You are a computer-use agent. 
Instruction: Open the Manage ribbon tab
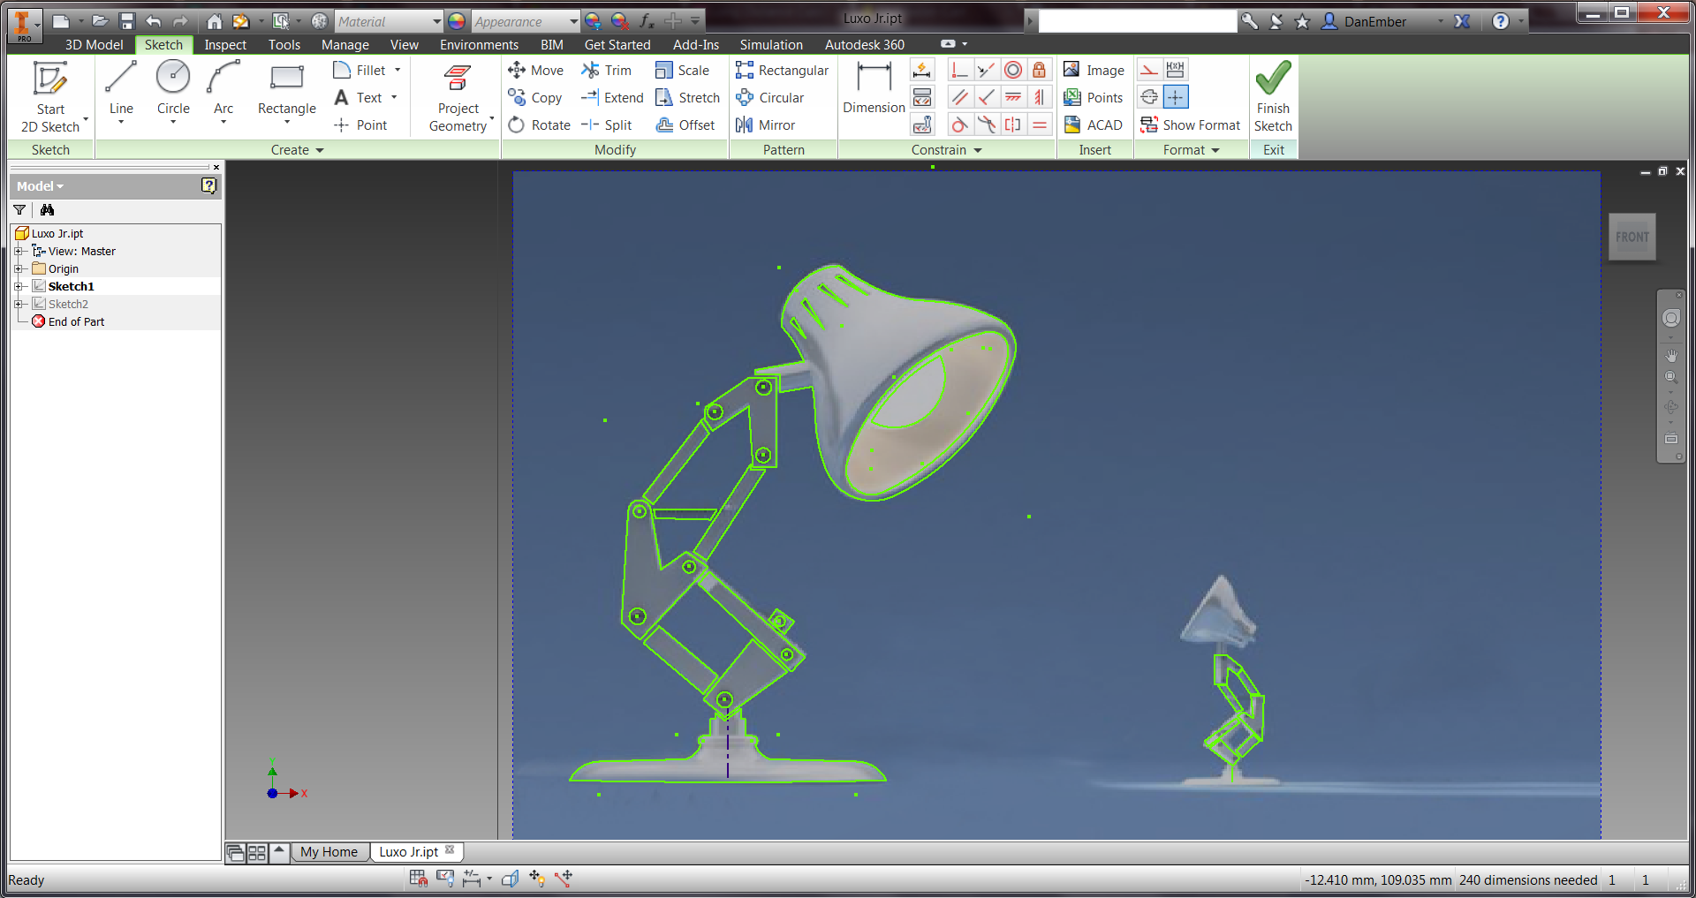pyautogui.click(x=345, y=44)
